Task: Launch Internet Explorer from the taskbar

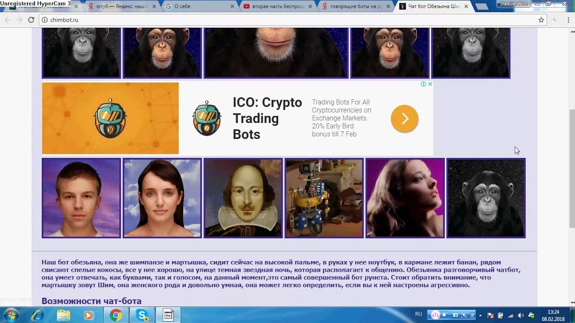Action: pyautogui.click(x=39, y=315)
